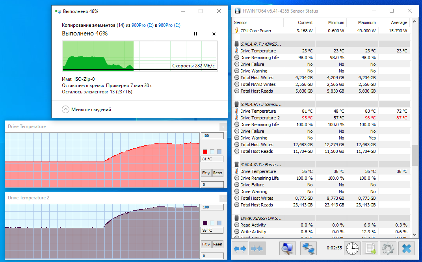The image size is (422, 262).
Task: Select Samsung Drive Warning maximum value Yes
Action: (372, 138)
